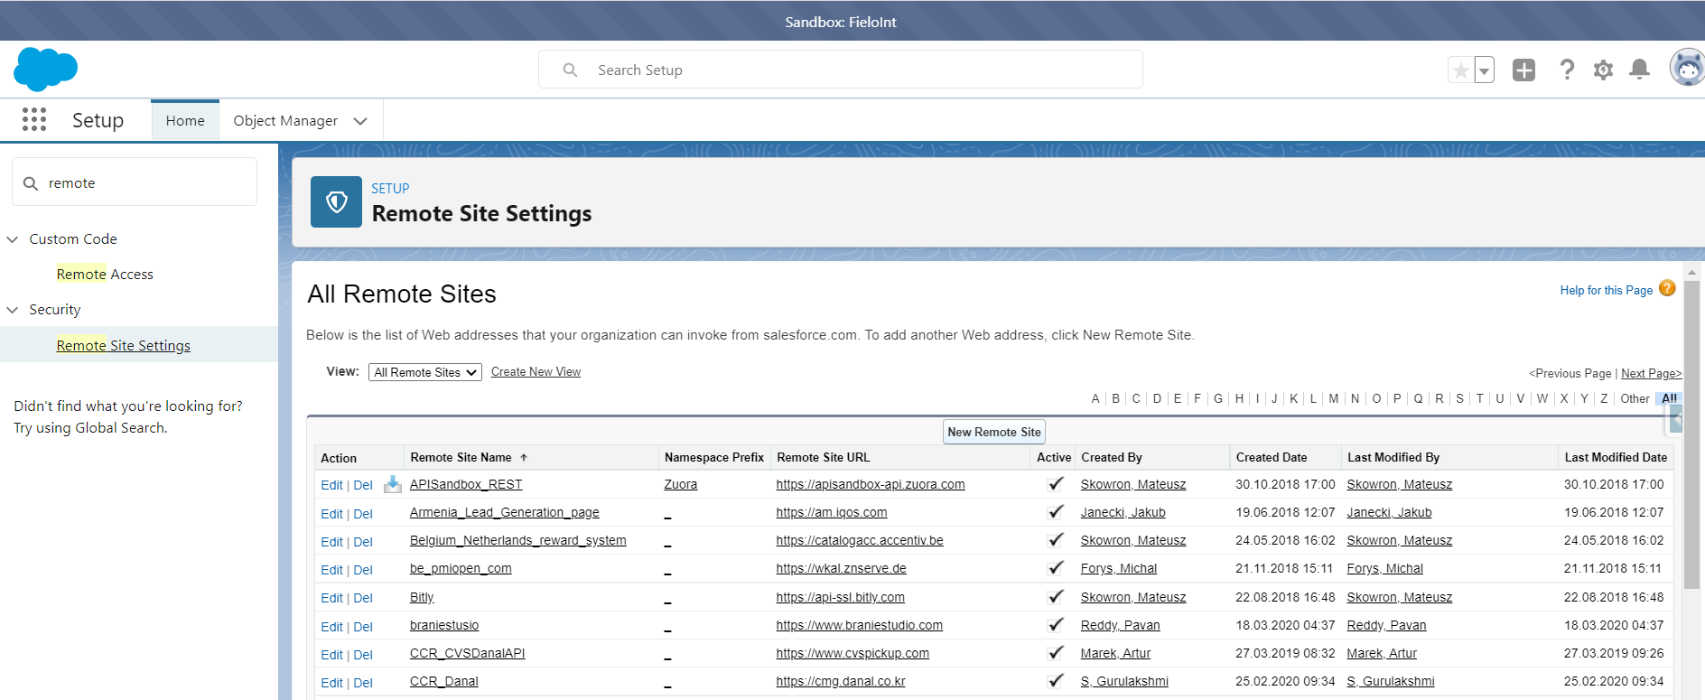Open the be_pmiopen_com remote site
This screenshot has height=700, width=1705.
coord(461,568)
